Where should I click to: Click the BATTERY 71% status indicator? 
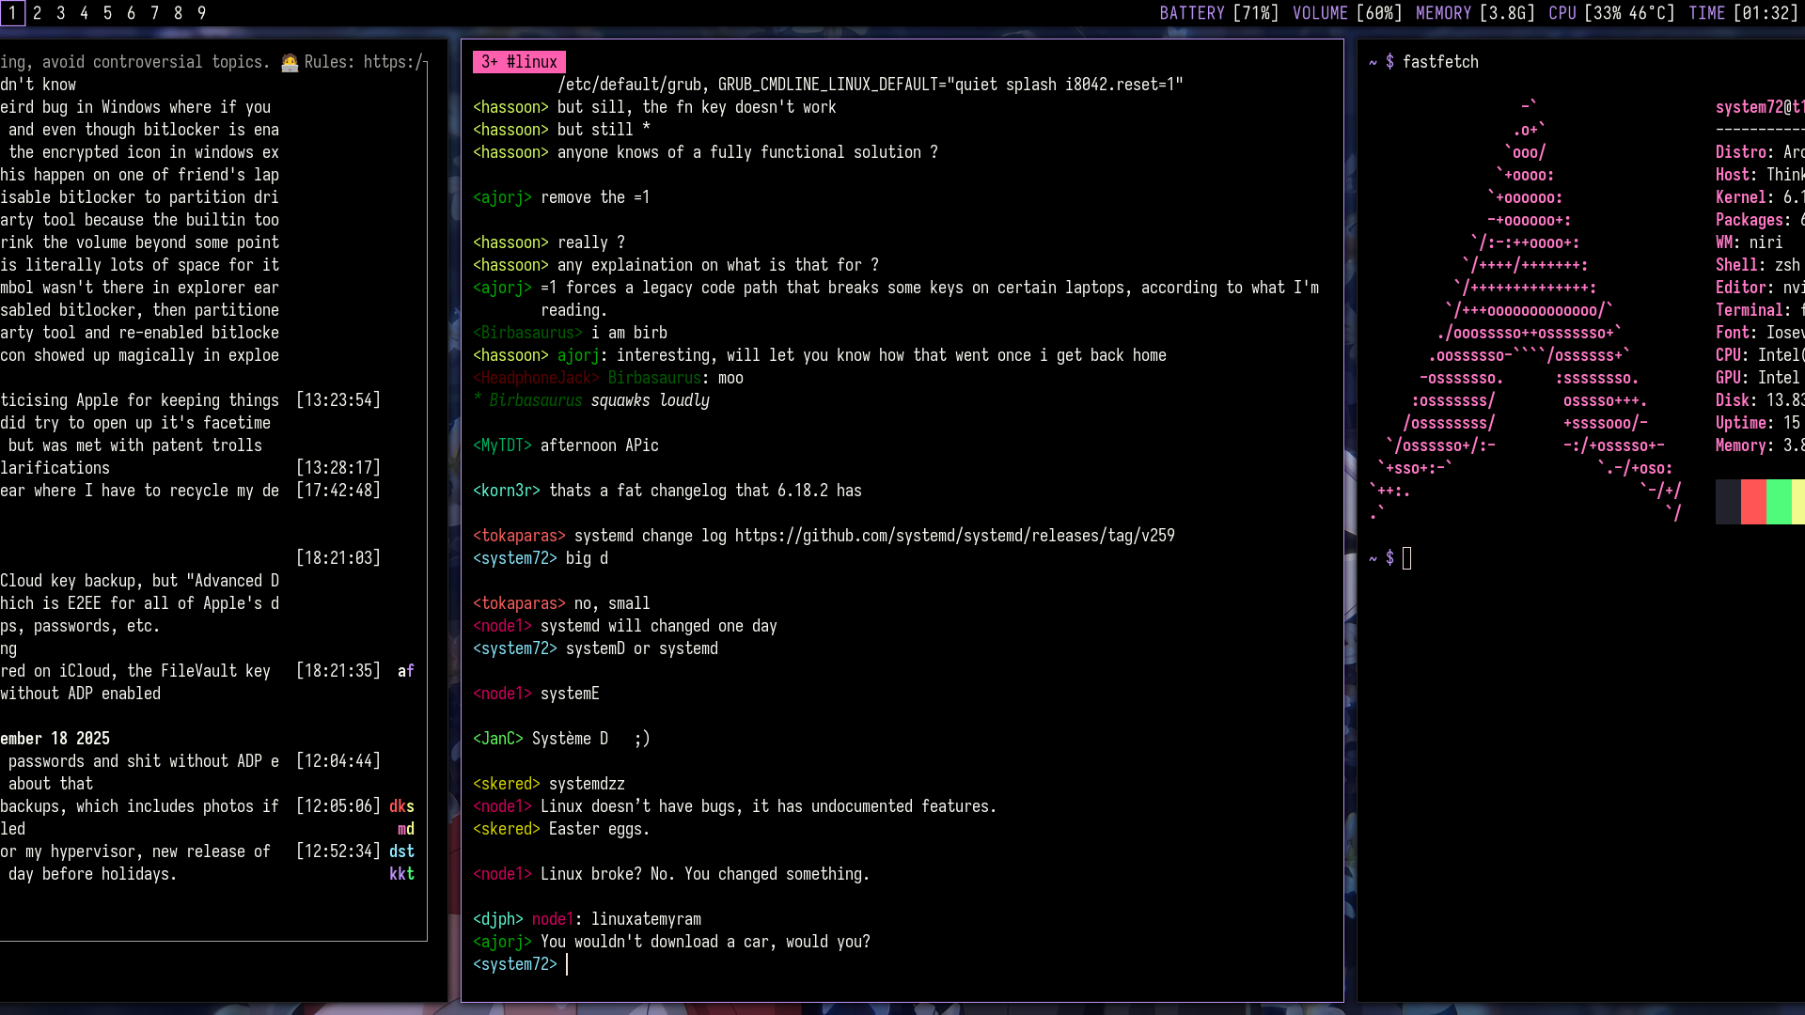click(1218, 13)
